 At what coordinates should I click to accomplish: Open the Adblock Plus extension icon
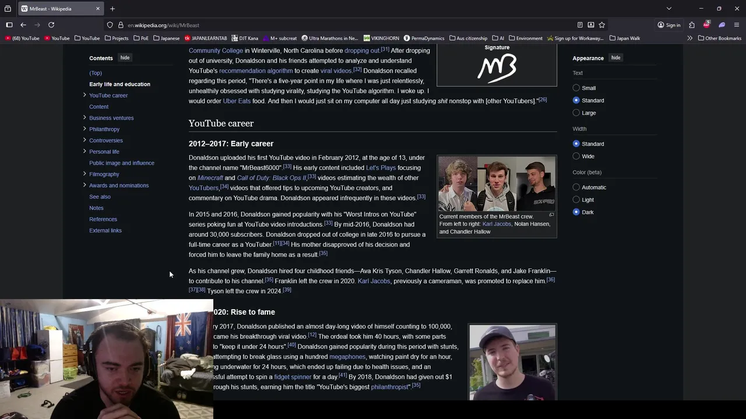pos(706,25)
